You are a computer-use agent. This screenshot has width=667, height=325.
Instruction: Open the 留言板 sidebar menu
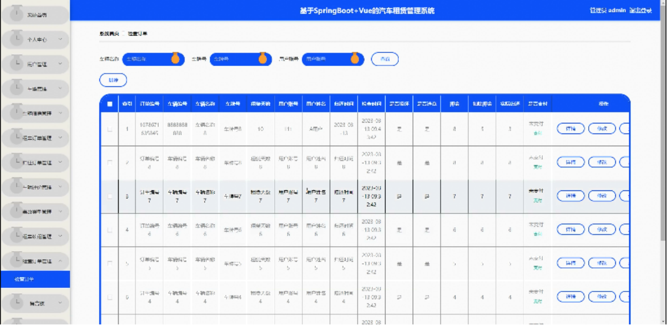pos(35,303)
